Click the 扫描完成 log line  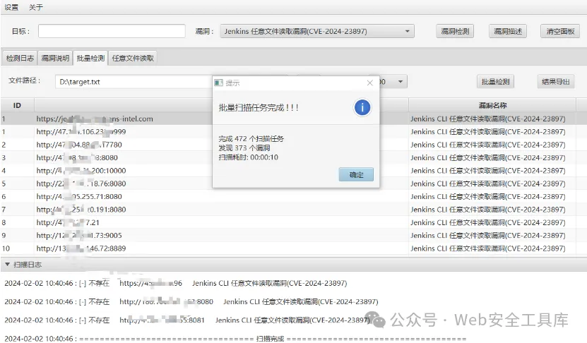235,339
